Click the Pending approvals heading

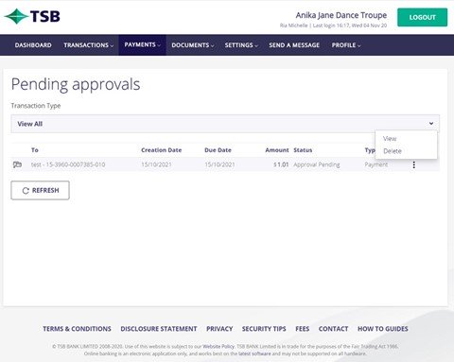[76, 84]
